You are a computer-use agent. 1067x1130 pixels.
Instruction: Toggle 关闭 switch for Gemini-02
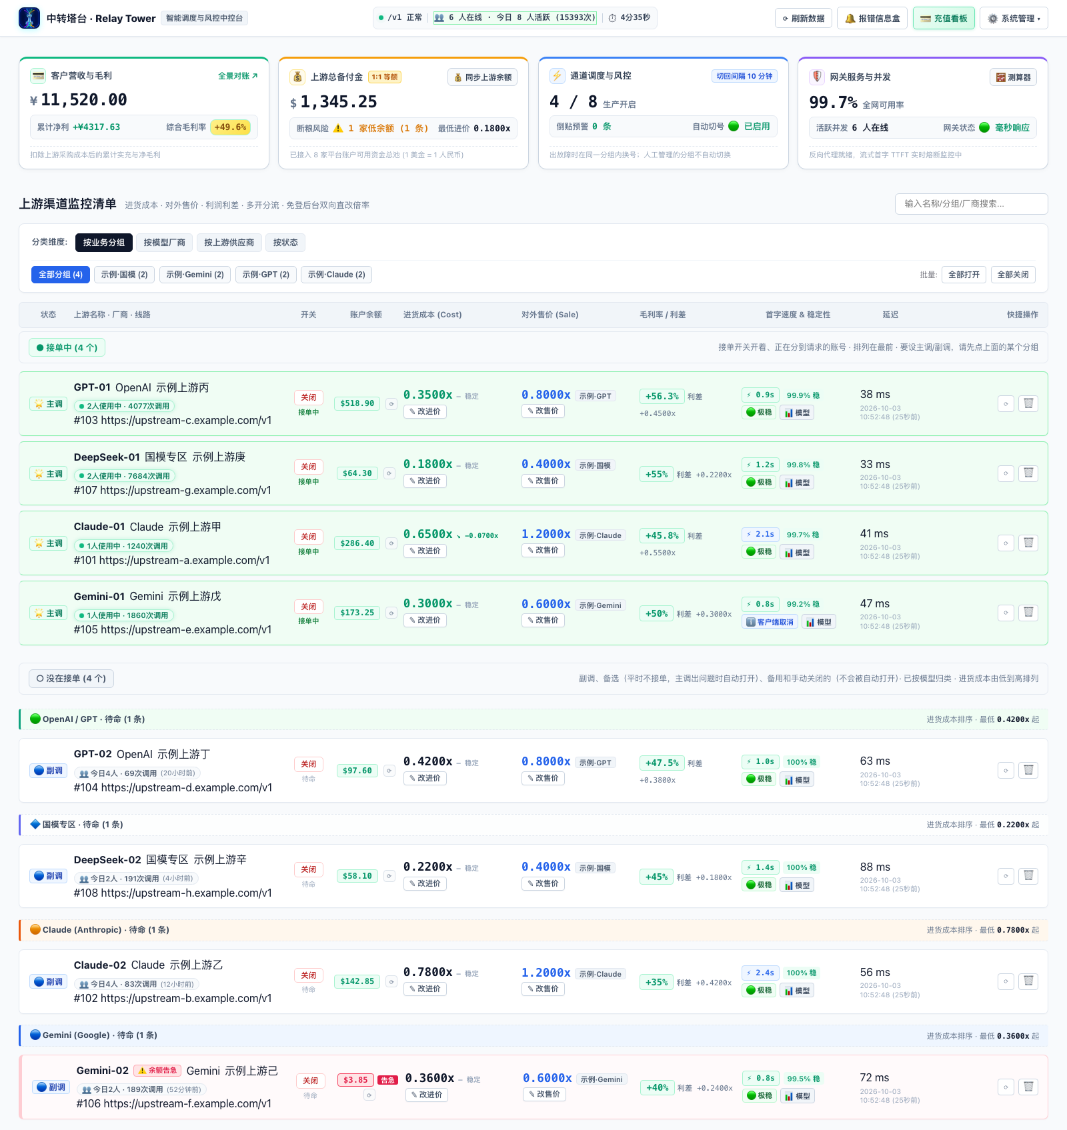coord(311,1081)
